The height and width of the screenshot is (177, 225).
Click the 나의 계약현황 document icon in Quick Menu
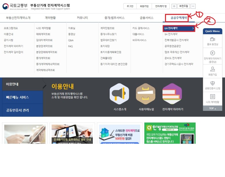(x=212, y=96)
